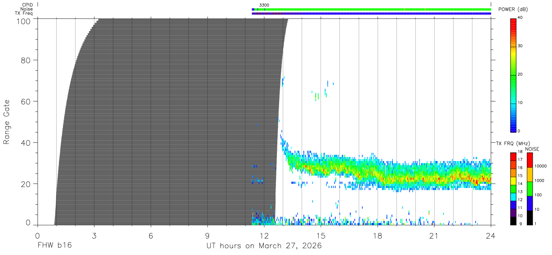
Task: Click the noise scale label "10000"
Action: (x=540, y=166)
